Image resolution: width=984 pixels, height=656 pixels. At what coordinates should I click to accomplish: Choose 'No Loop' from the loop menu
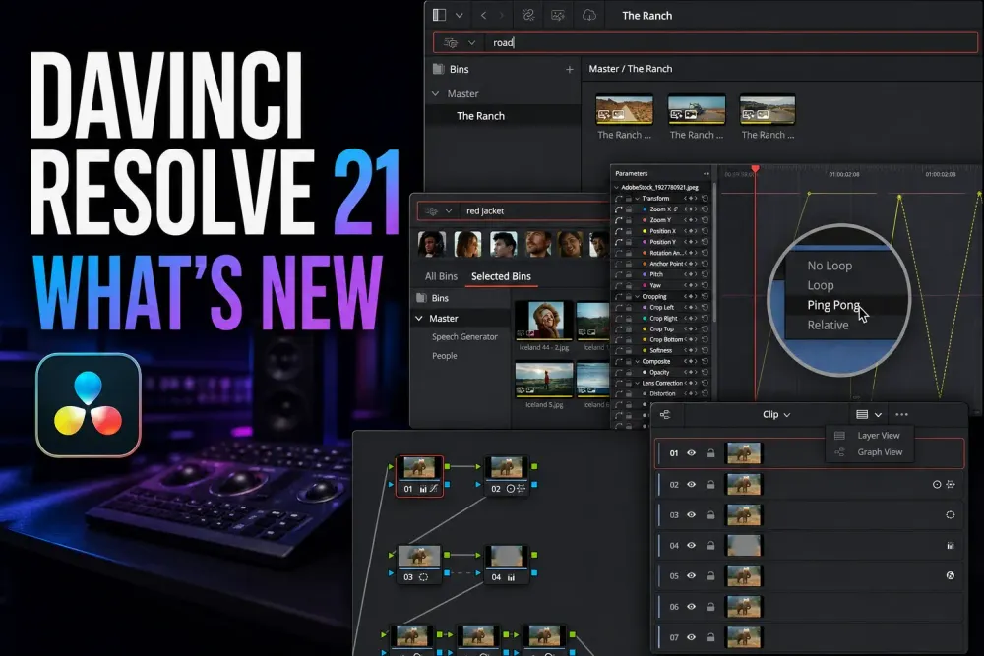point(830,266)
